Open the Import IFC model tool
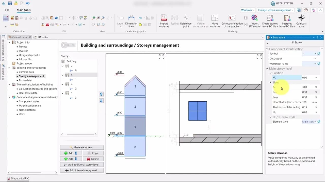The image size is (325, 182). coord(255,18)
